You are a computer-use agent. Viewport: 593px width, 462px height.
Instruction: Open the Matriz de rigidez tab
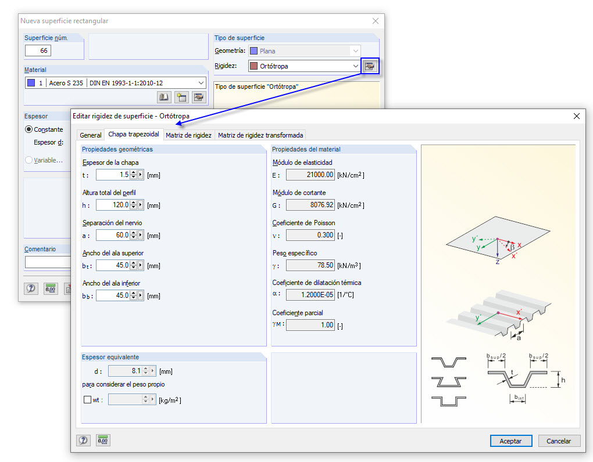pyautogui.click(x=188, y=135)
